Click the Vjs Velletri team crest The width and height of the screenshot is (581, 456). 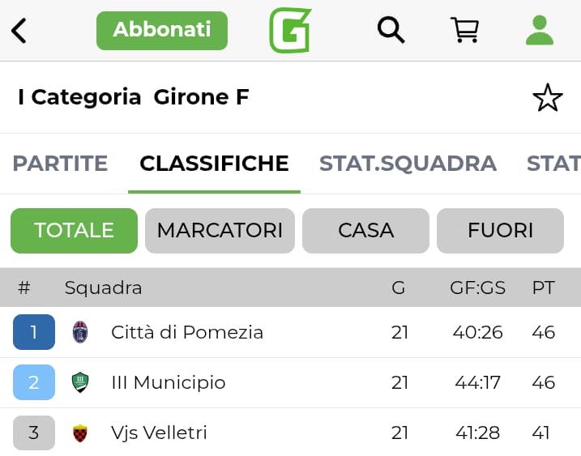pos(80,433)
